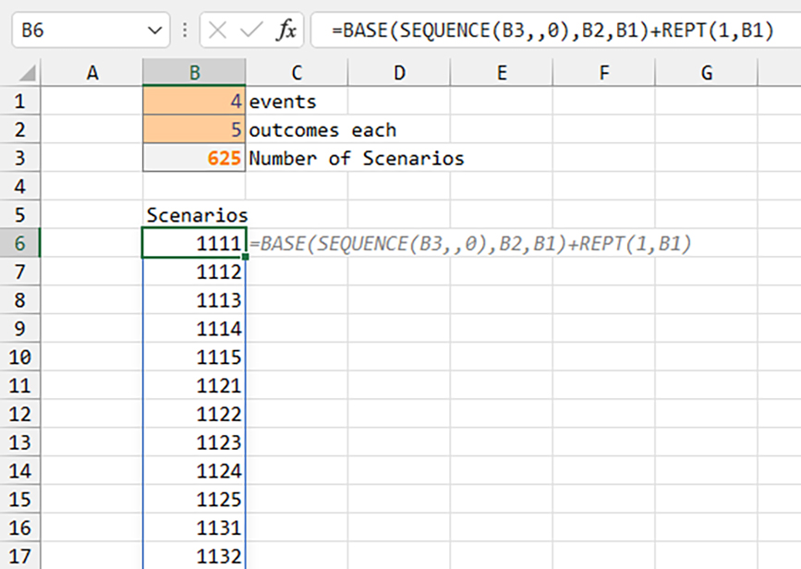The width and height of the screenshot is (801, 569).
Task: Click the three-dot separator next to the Name Box
Action: click(x=186, y=29)
